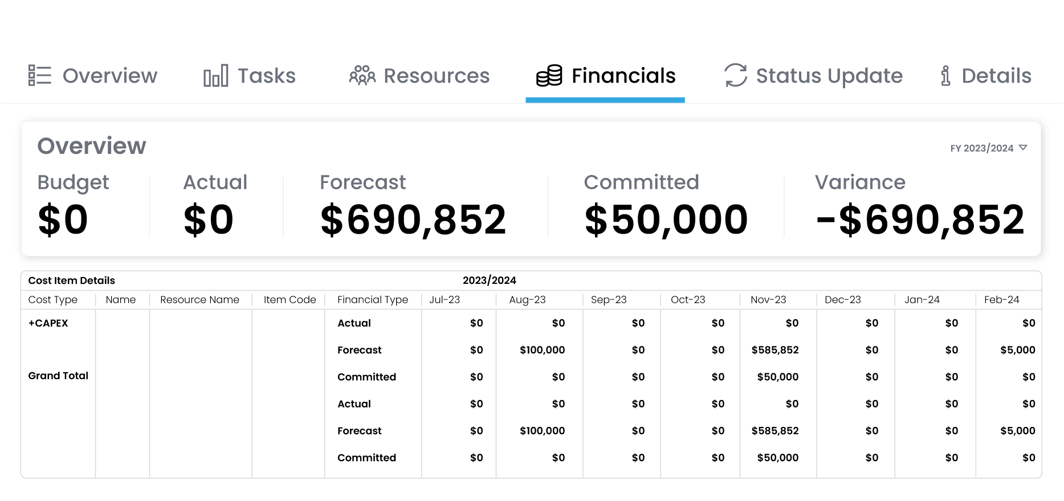Click the Jan-24 column header

pos(922,300)
